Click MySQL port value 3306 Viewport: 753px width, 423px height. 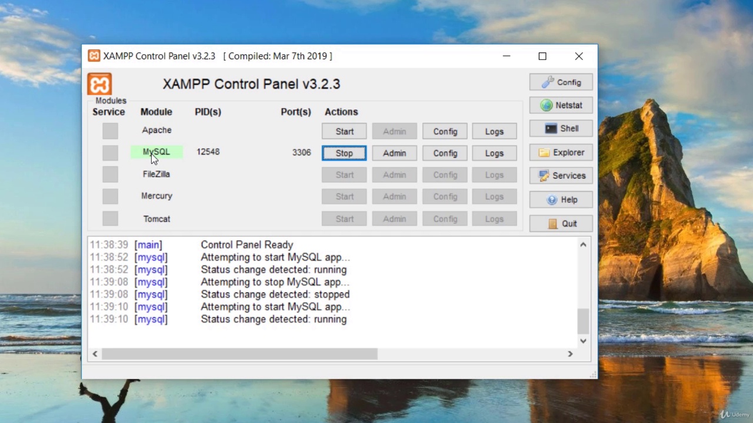(x=301, y=152)
